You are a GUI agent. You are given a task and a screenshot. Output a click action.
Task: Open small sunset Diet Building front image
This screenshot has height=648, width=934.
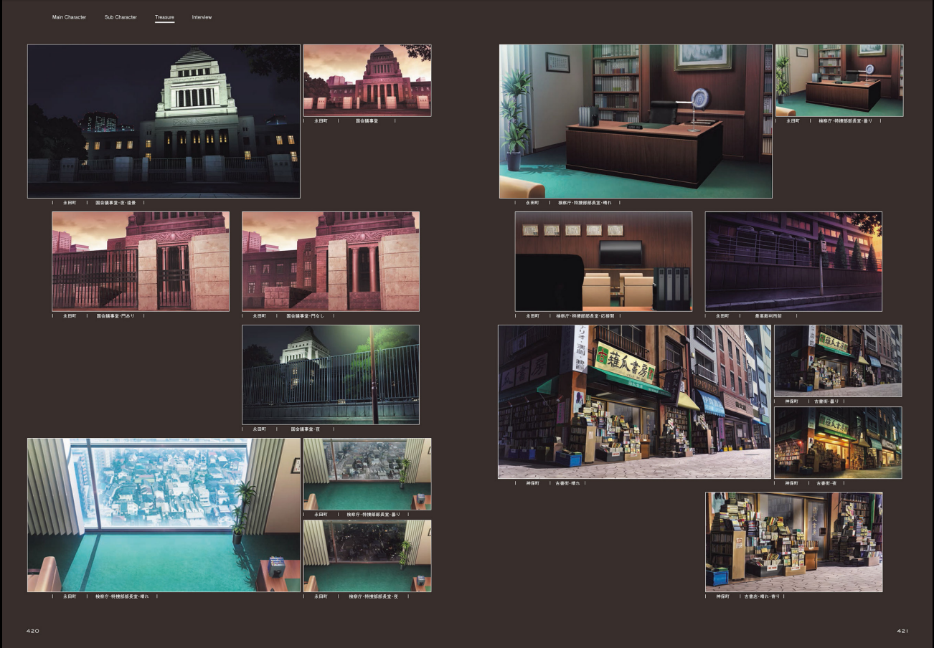click(367, 80)
